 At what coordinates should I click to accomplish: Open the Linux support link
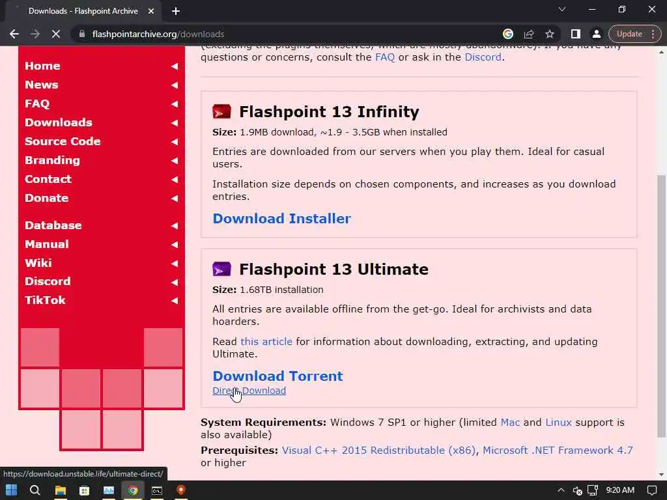558,422
